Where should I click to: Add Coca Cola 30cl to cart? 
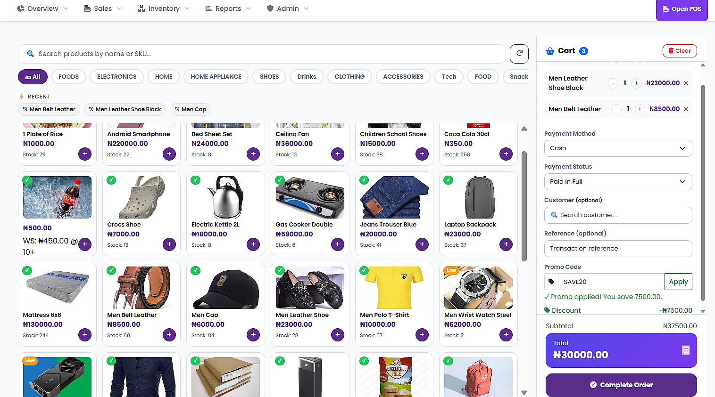(x=506, y=154)
